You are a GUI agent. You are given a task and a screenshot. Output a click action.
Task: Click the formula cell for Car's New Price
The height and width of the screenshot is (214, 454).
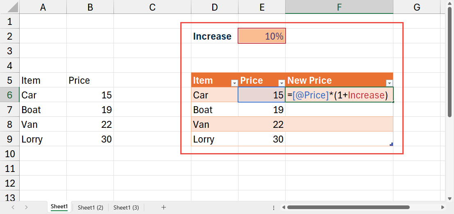pyautogui.click(x=339, y=95)
